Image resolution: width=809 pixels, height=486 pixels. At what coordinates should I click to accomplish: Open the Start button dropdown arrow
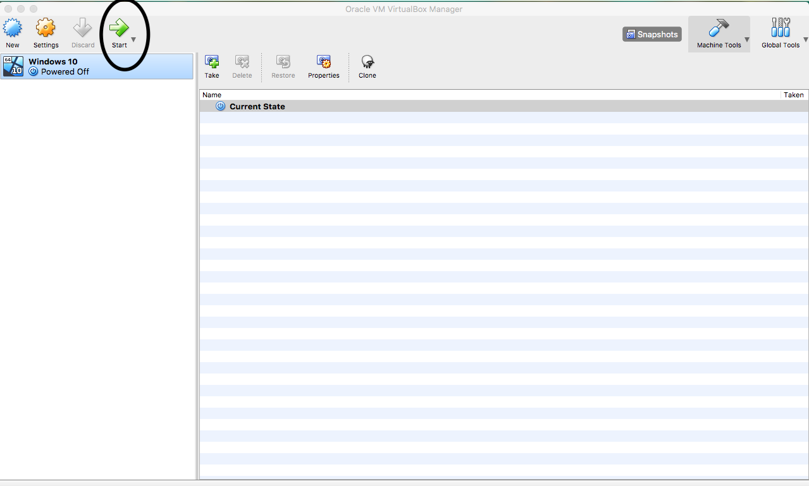tap(133, 38)
